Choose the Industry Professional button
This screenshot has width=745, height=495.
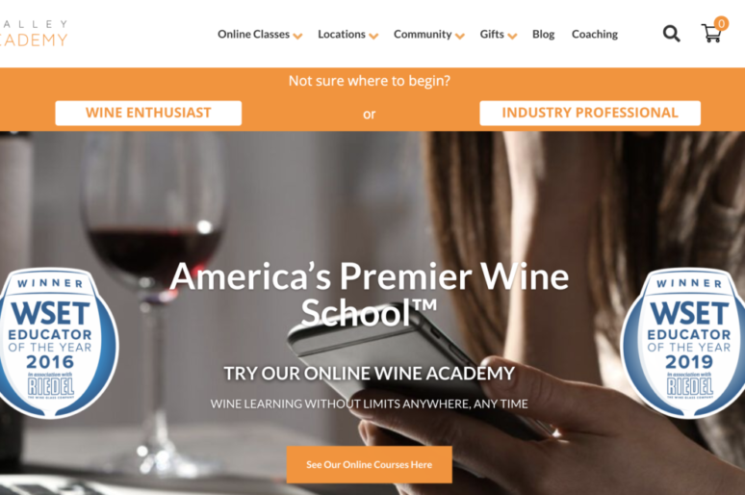tap(590, 114)
